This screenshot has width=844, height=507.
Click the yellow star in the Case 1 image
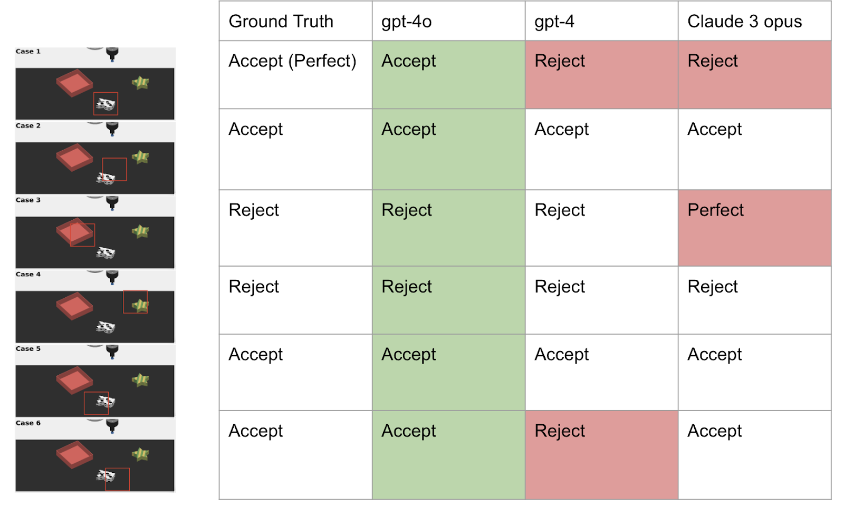tap(140, 83)
